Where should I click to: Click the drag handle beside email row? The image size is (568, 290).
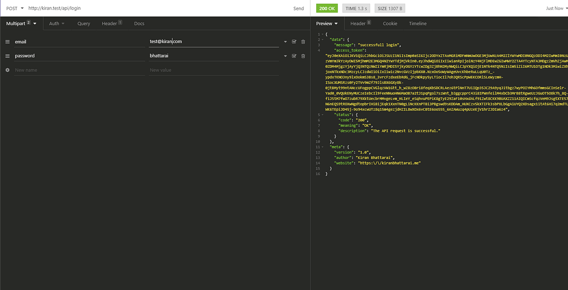point(8,42)
